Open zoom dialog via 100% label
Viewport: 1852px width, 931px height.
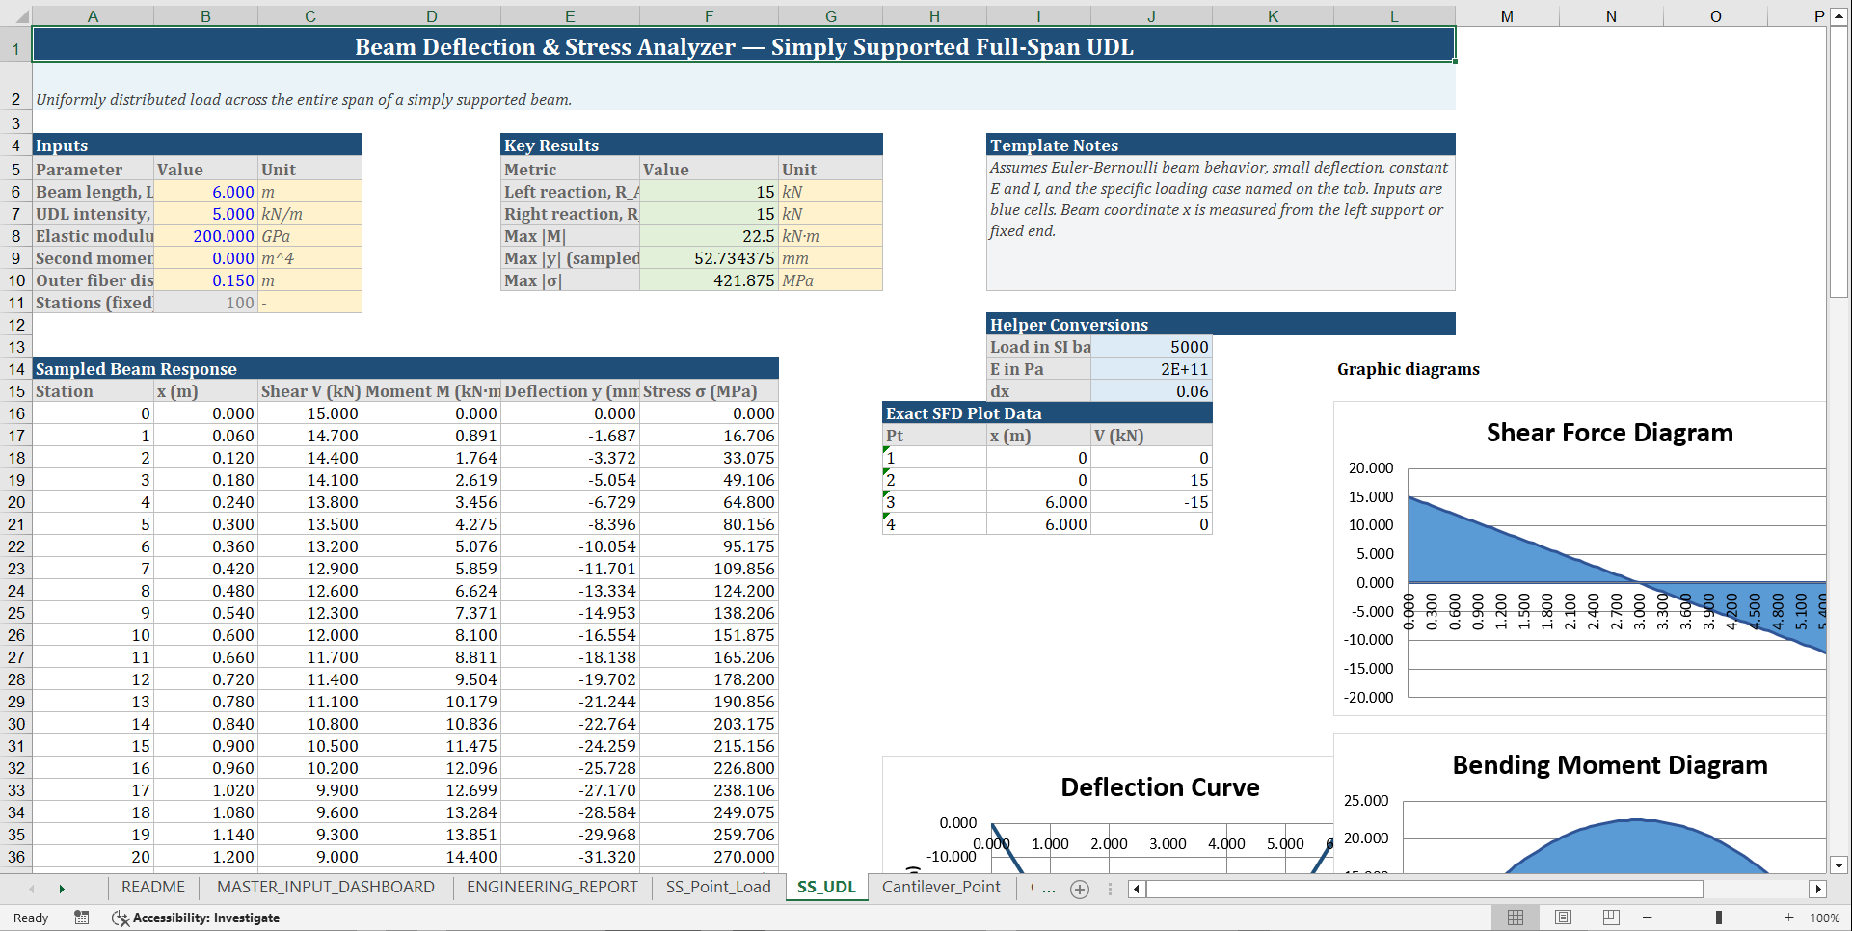pos(1825,918)
